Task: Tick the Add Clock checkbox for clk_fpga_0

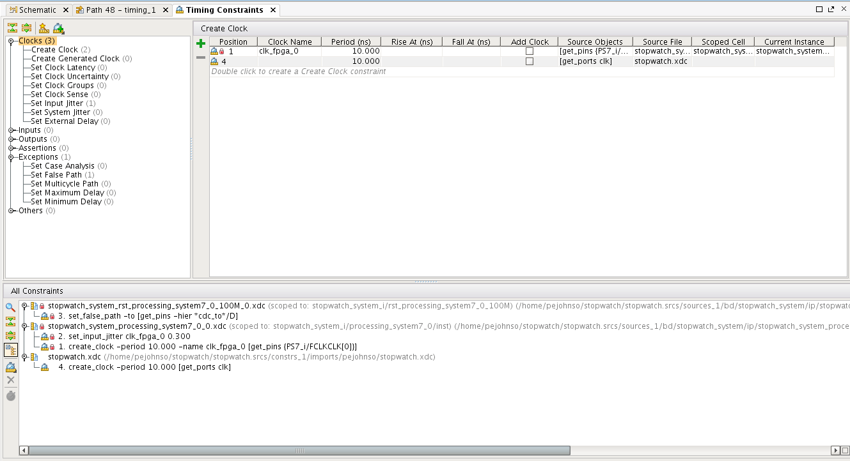Action: click(x=529, y=51)
